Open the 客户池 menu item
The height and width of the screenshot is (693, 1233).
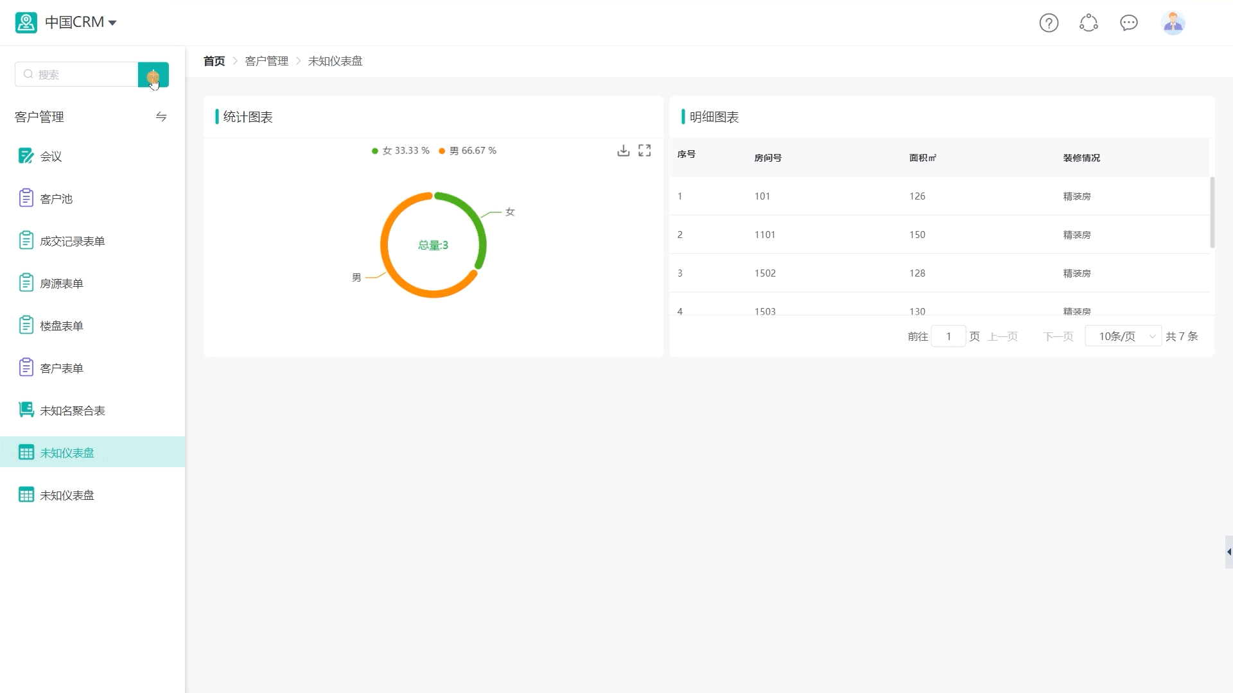tap(92, 199)
